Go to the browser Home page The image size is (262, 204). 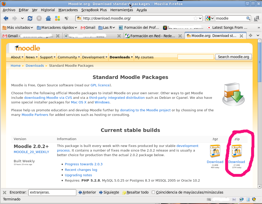(48, 18)
